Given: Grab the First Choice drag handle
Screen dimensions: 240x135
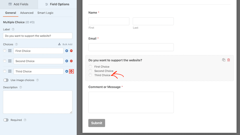Looking at the screenshot, I should (10, 51).
